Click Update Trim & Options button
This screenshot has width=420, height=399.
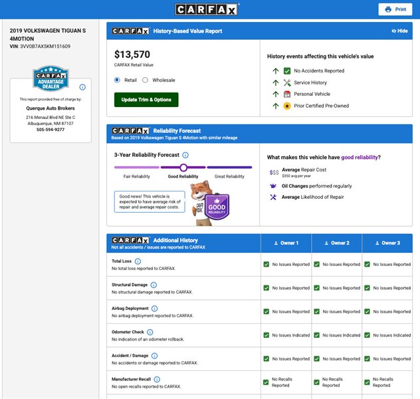click(146, 100)
